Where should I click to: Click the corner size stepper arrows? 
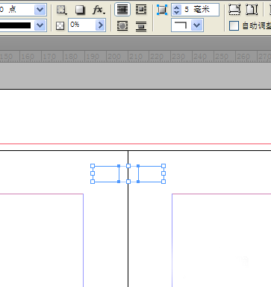177,10
